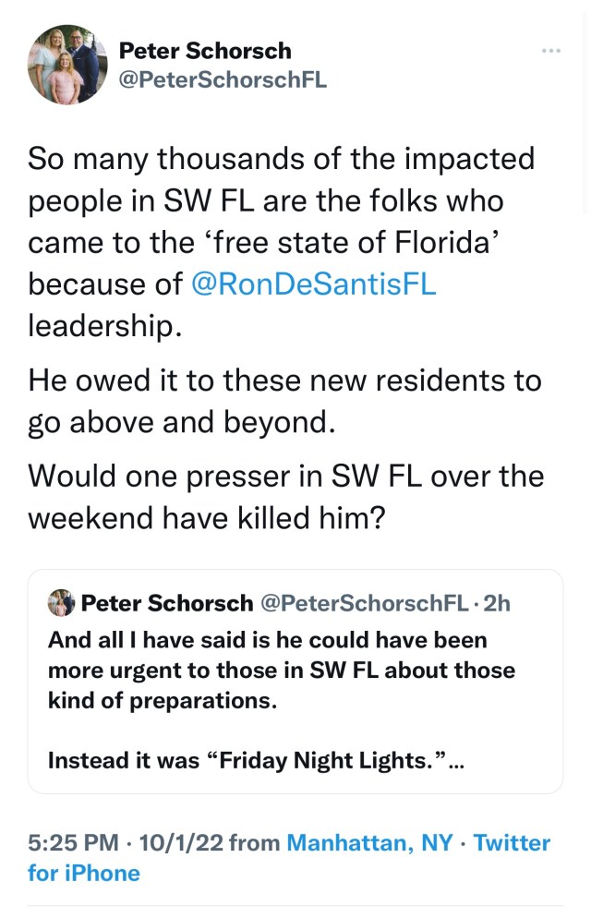This screenshot has width=591, height=918.
Task: Open the three-dot more options menu
Action: click(x=551, y=51)
